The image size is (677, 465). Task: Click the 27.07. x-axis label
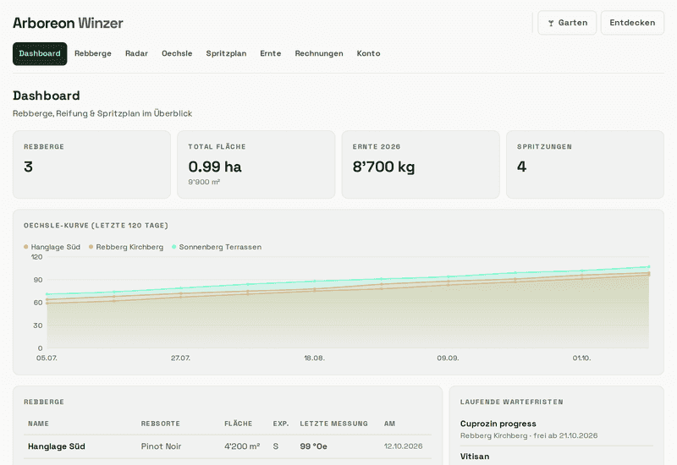[180, 358]
